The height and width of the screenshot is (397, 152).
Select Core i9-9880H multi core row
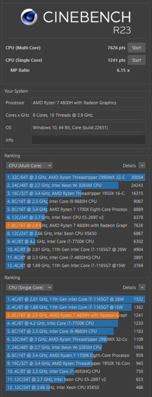point(76,201)
